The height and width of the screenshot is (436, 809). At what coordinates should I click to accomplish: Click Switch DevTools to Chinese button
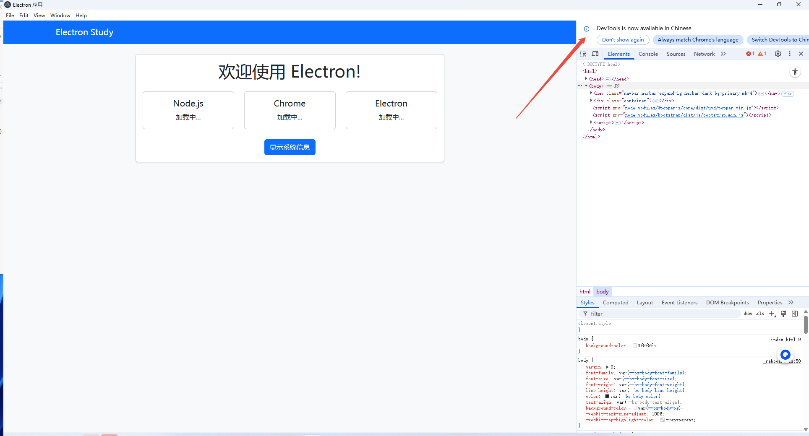point(778,40)
